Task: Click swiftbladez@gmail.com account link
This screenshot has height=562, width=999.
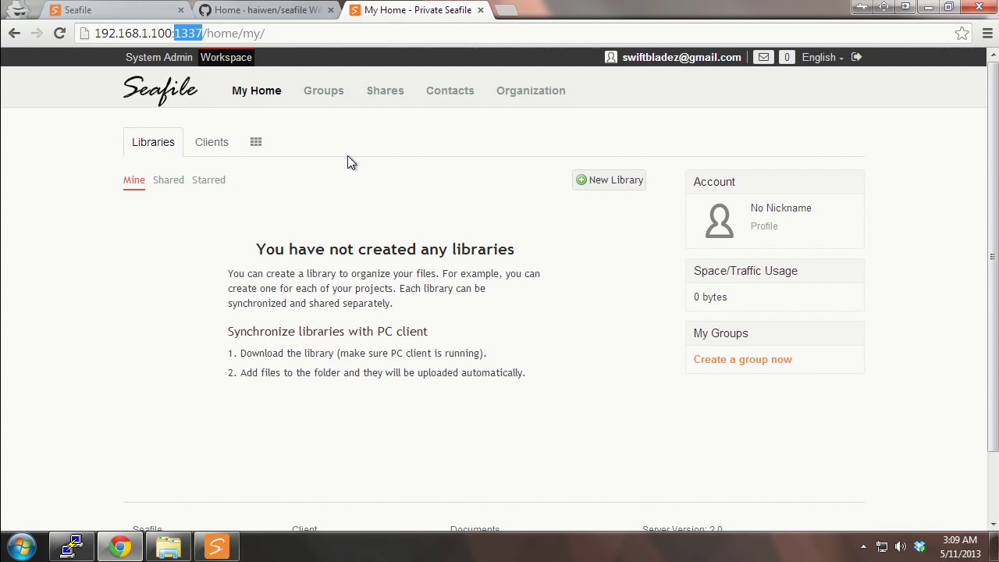Action: 681,57
